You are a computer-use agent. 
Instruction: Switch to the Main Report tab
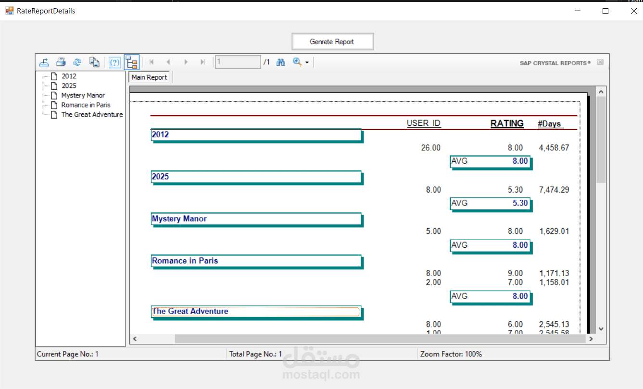[x=150, y=77]
